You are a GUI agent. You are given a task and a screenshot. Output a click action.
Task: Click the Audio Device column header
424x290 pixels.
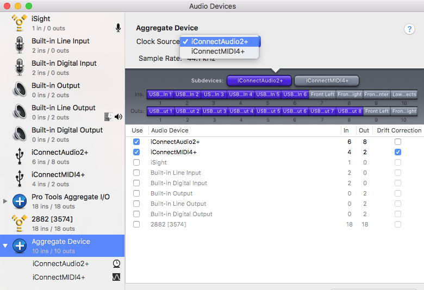(x=245, y=130)
